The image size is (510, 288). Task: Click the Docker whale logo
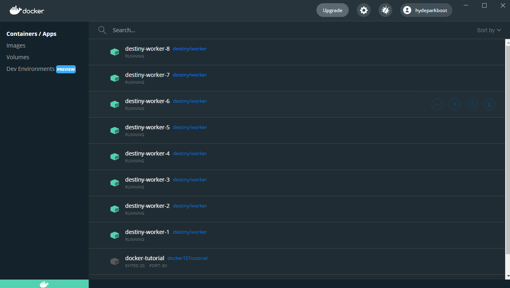click(x=27, y=10)
